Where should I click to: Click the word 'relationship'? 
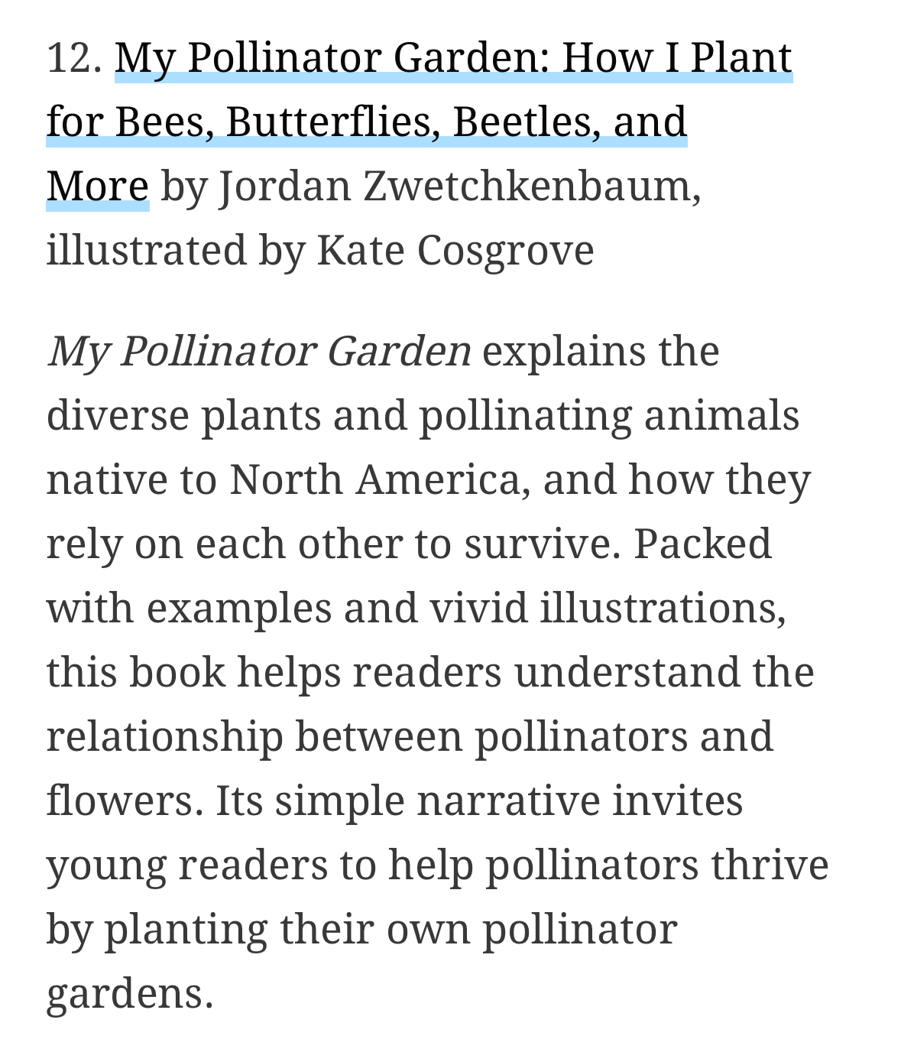(x=164, y=736)
